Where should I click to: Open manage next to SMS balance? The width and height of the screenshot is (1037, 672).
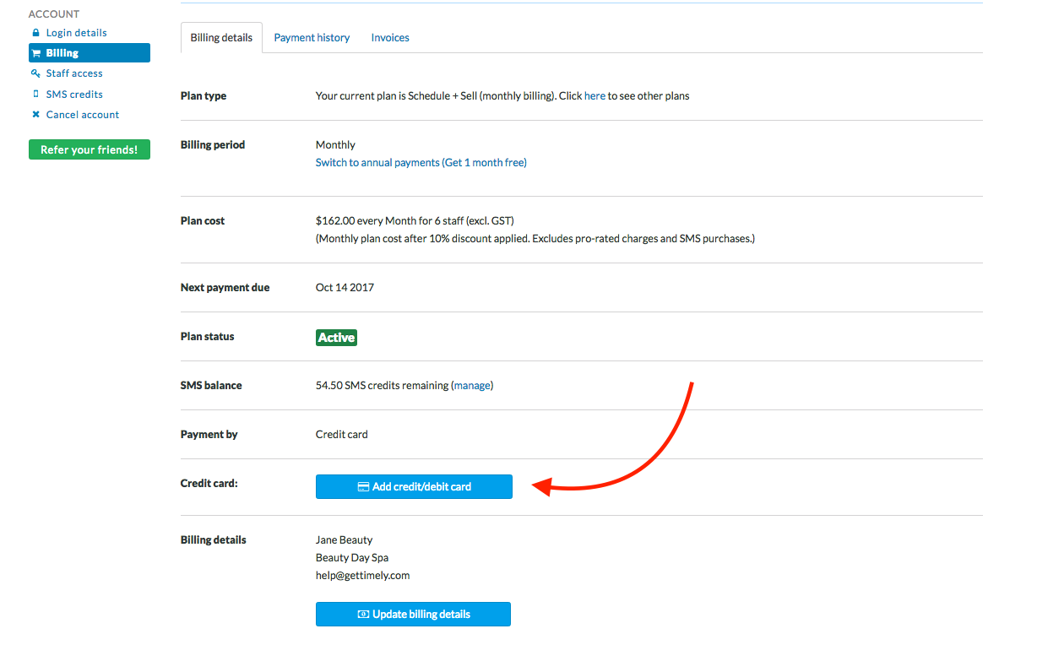coord(472,385)
